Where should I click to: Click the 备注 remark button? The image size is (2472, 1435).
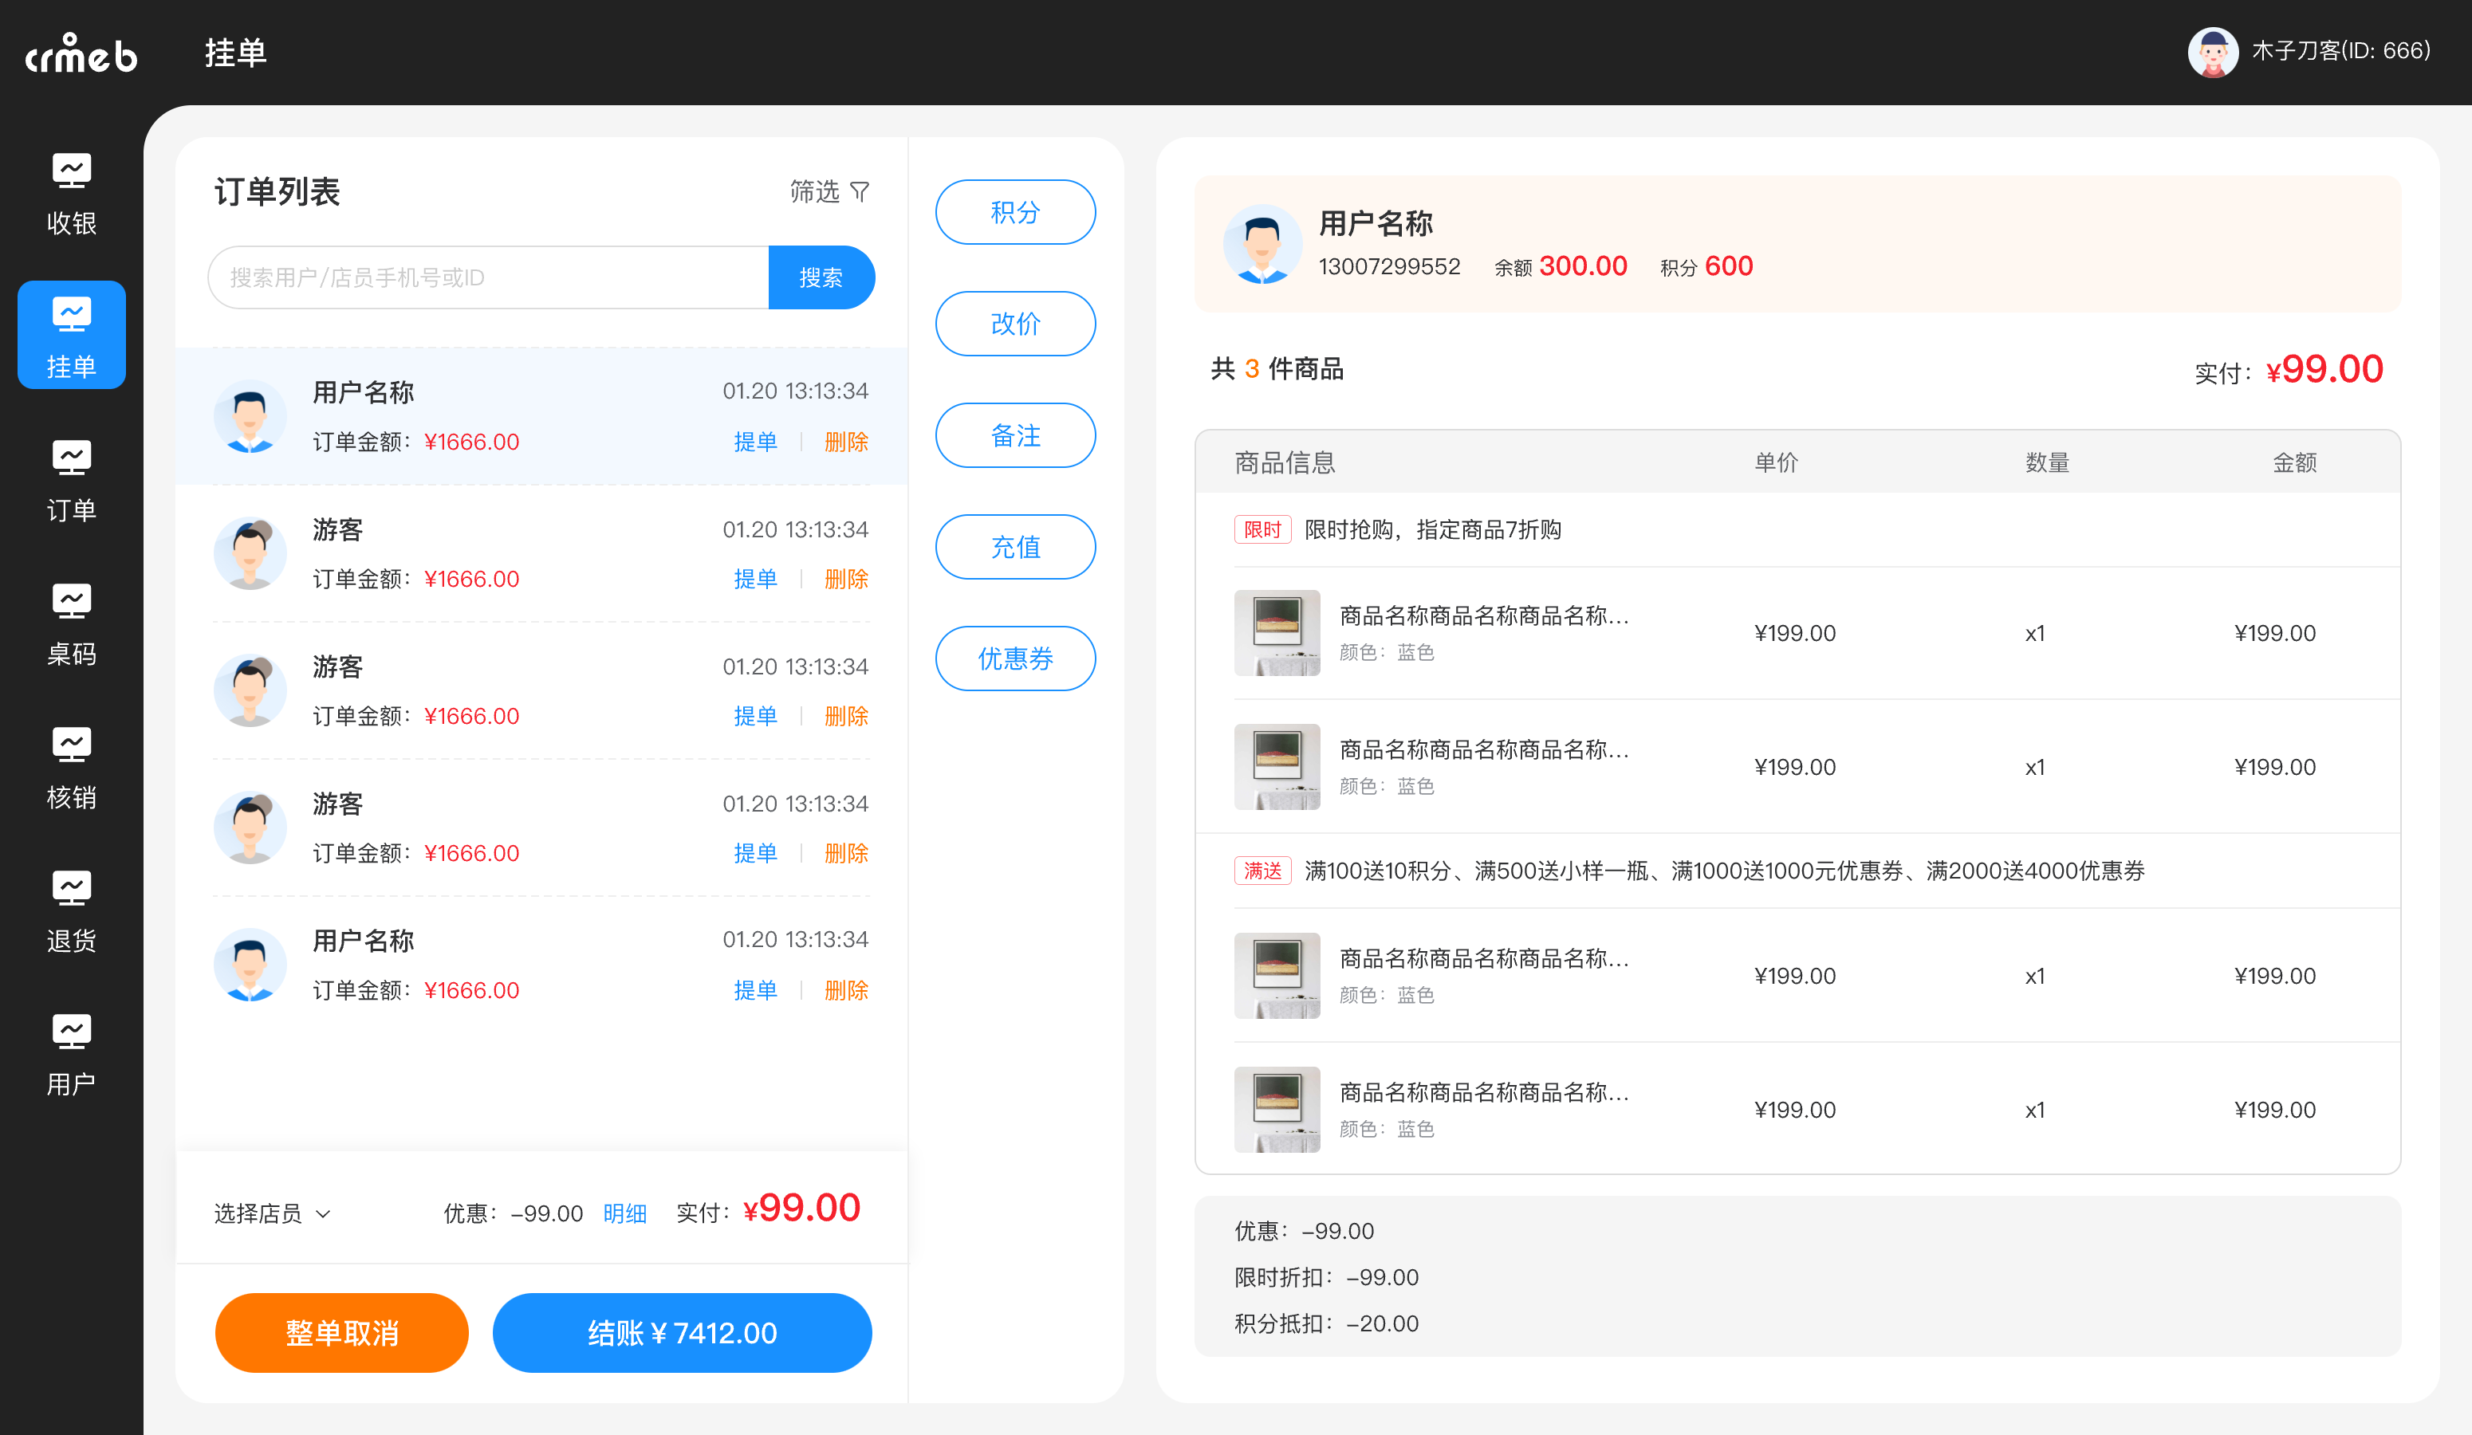(1014, 434)
